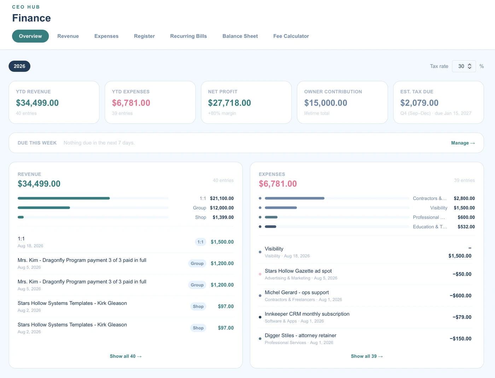Click Show all 40 revenue entries
The height and width of the screenshot is (378, 495).
click(126, 356)
